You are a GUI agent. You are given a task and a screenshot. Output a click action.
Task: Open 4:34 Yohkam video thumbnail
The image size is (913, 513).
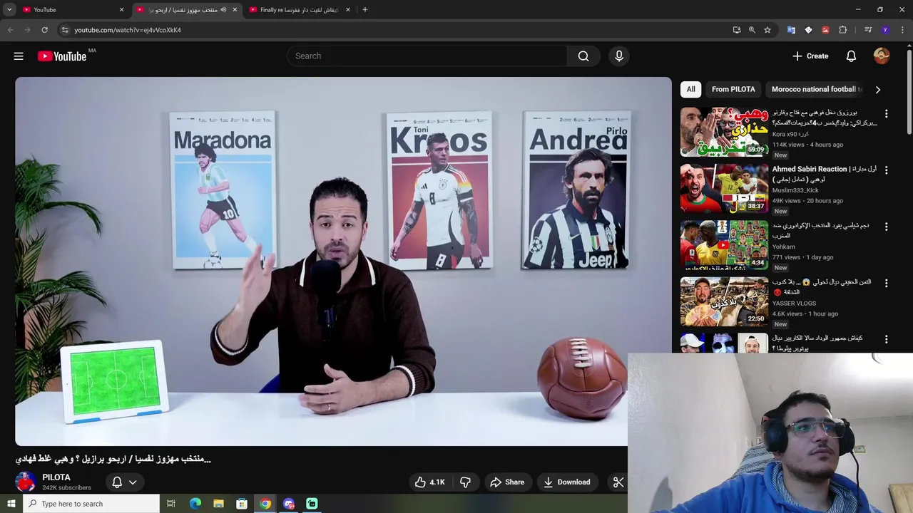click(724, 244)
